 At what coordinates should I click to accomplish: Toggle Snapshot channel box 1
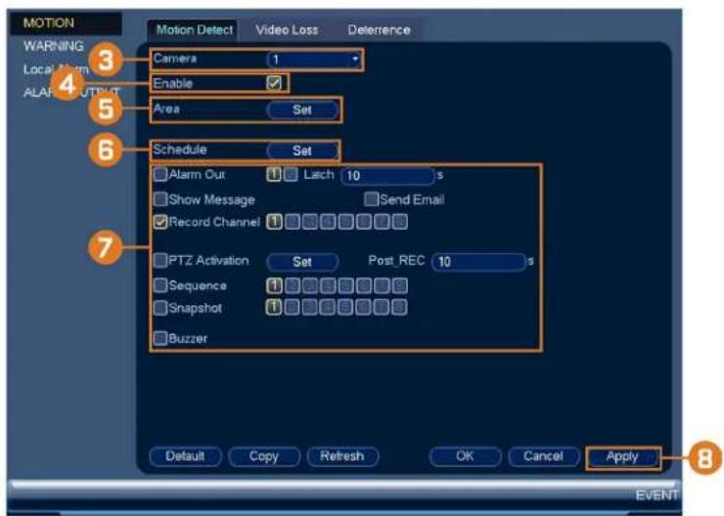click(274, 307)
